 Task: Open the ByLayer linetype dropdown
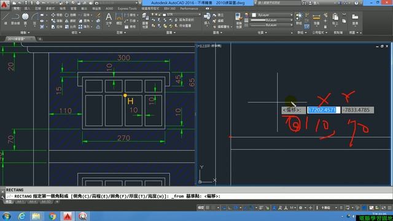click(x=271, y=25)
